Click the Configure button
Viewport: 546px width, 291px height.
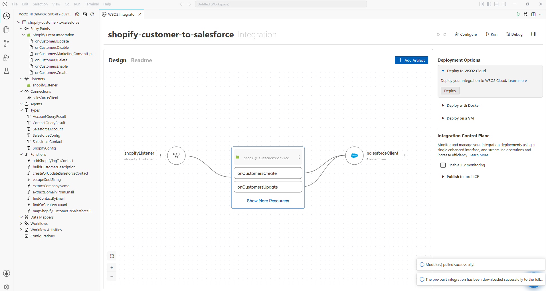point(466,34)
